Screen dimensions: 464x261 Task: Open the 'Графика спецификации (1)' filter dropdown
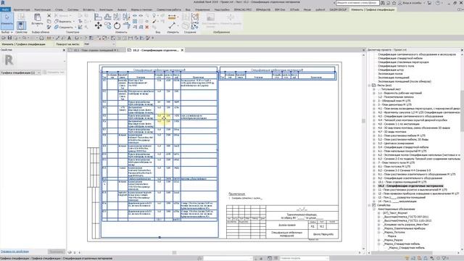[x=20, y=72]
